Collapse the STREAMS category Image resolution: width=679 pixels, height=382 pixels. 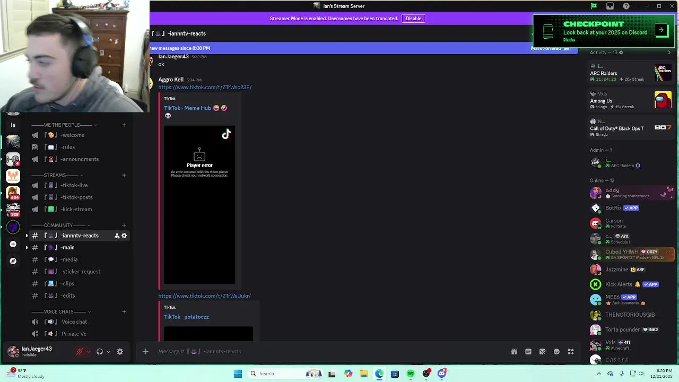tap(57, 175)
